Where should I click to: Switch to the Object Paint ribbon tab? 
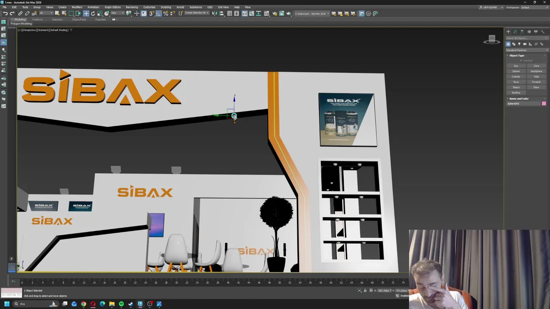pyautogui.click(x=79, y=19)
